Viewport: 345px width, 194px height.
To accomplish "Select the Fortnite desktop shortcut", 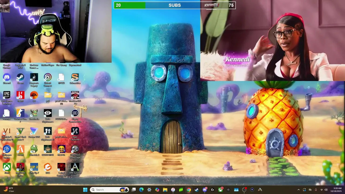I will [7, 115].
